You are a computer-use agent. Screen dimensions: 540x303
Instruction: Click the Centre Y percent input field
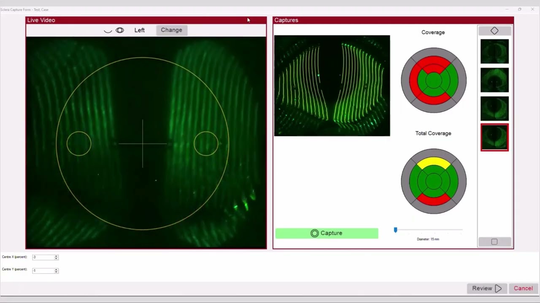pos(43,271)
